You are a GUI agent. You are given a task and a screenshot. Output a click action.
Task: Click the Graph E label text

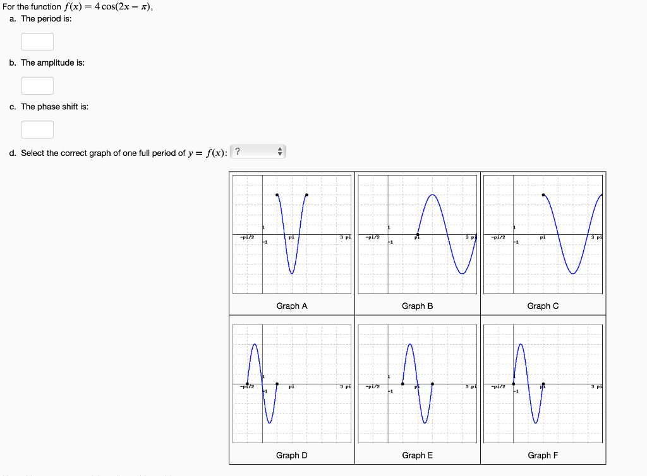click(418, 455)
